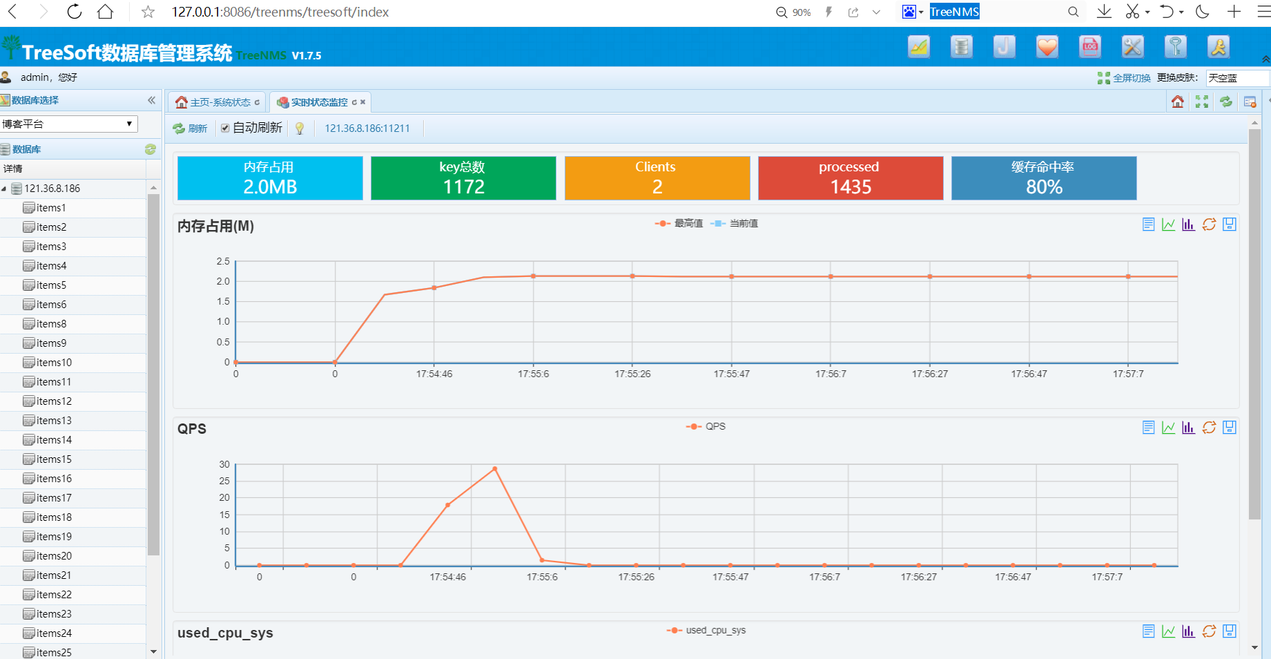Image resolution: width=1271 pixels, height=659 pixels.
Task: Click tree scrollbar up arrow
Action: pyautogui.click(x=153, y=187)
